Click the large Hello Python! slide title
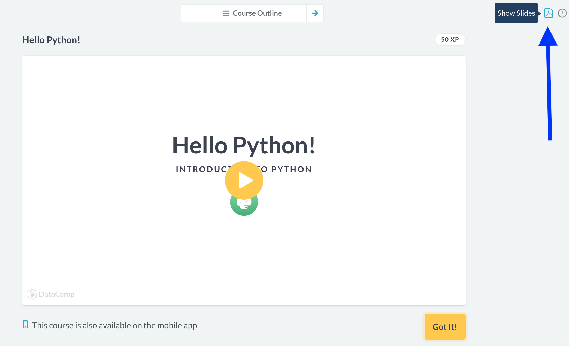Screen dimensions: 569x346 (x=244, y=145)
